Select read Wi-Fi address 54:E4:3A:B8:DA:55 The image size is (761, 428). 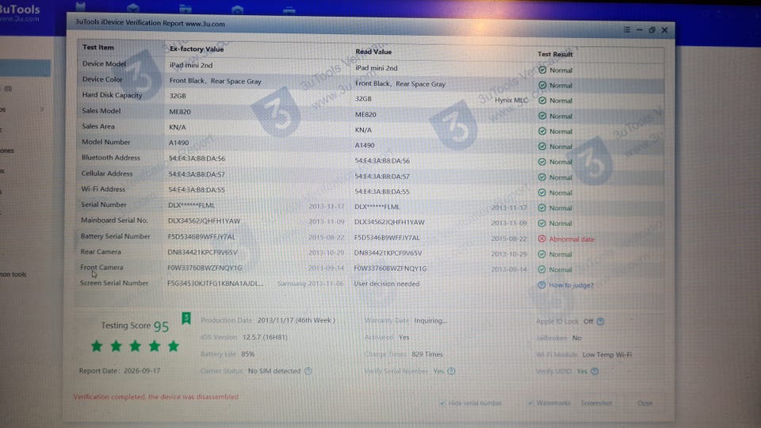382,192
